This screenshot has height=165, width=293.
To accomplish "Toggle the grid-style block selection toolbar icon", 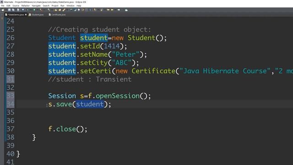I will (87, 10).
